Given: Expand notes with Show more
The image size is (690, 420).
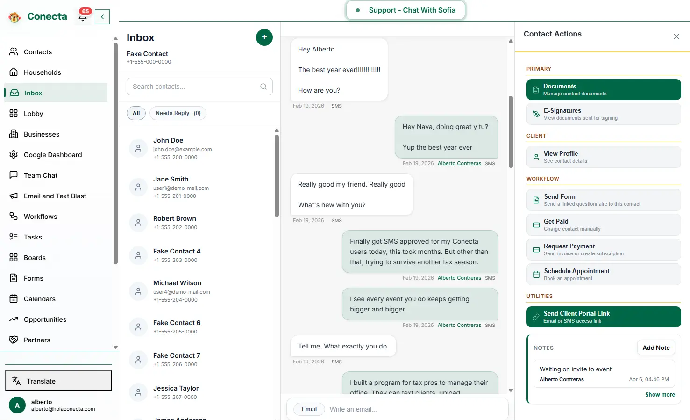Looking at the screenshot, I should pyautogui.click(x=660, y=395).
